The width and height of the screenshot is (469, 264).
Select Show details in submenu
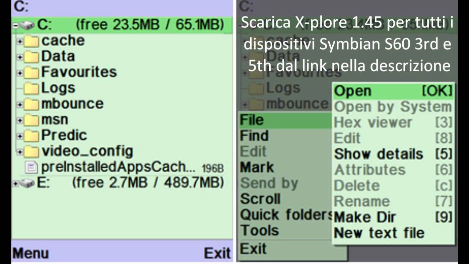[x=394, y=154]
